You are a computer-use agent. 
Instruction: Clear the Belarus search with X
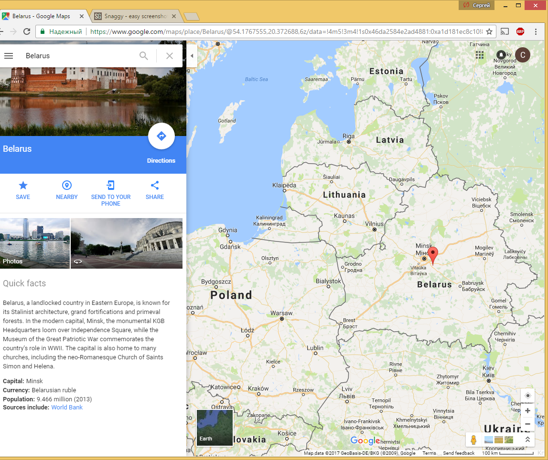tap(169, 56)
